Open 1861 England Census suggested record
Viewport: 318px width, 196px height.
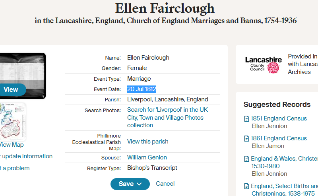pos(279,138)
